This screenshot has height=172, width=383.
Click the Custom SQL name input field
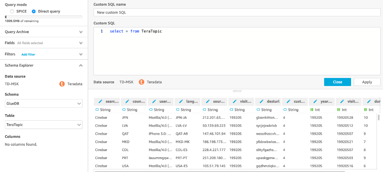coord(237,13)
